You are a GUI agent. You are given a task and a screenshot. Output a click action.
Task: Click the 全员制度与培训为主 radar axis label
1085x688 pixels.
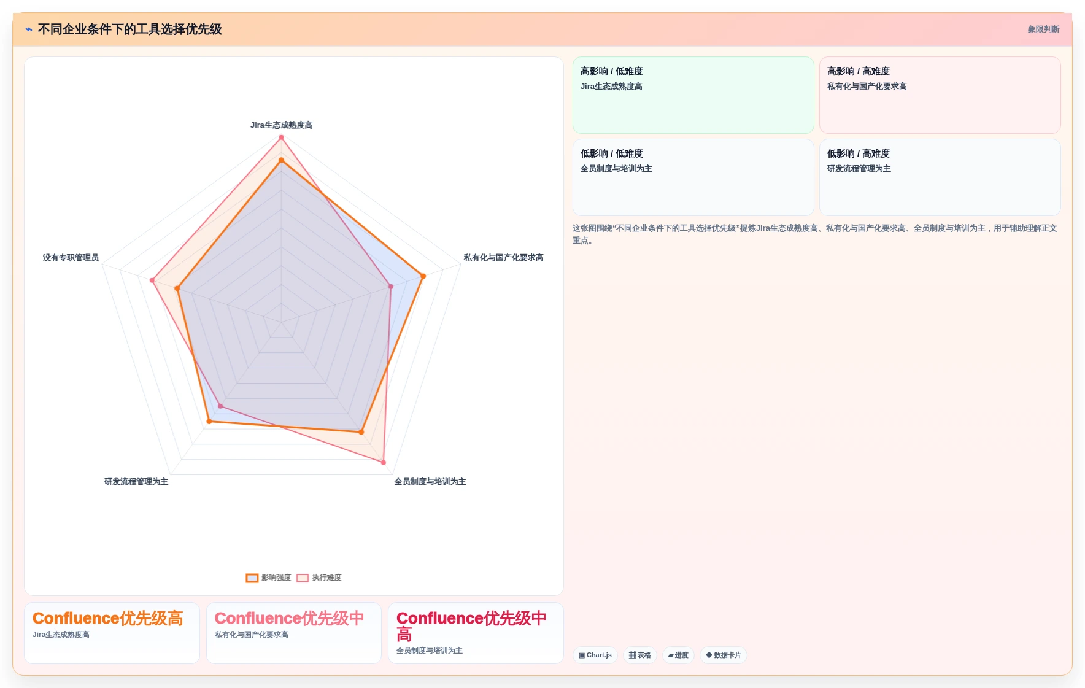tap(430, 482)
